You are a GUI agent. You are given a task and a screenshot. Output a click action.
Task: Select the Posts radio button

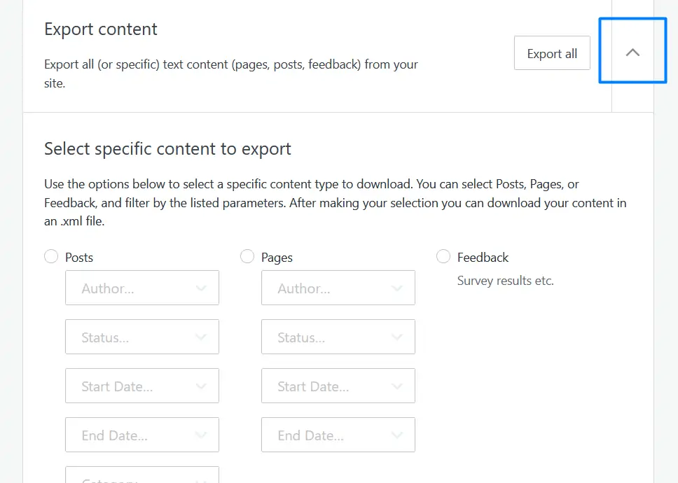(x=51, y=257)
